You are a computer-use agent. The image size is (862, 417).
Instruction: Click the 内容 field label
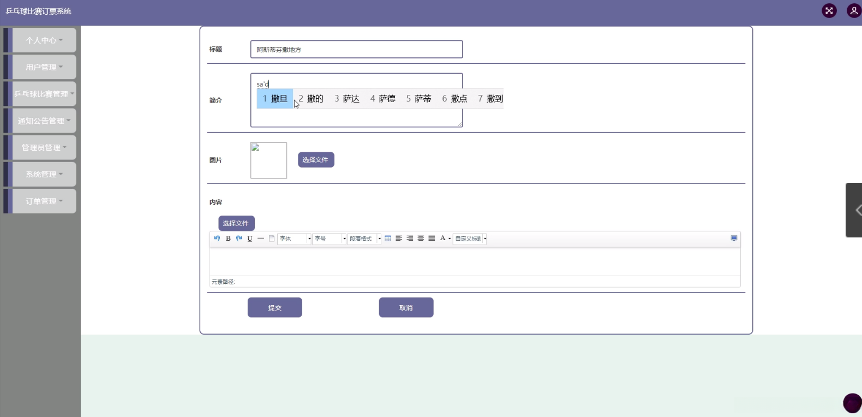(x=215, y=202)
